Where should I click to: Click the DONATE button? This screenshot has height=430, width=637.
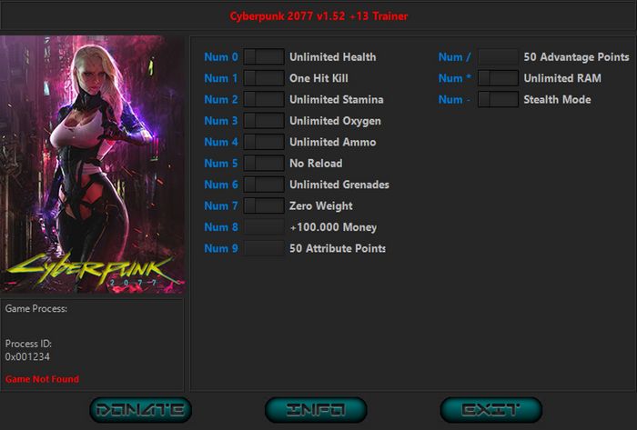pos(140,410)
